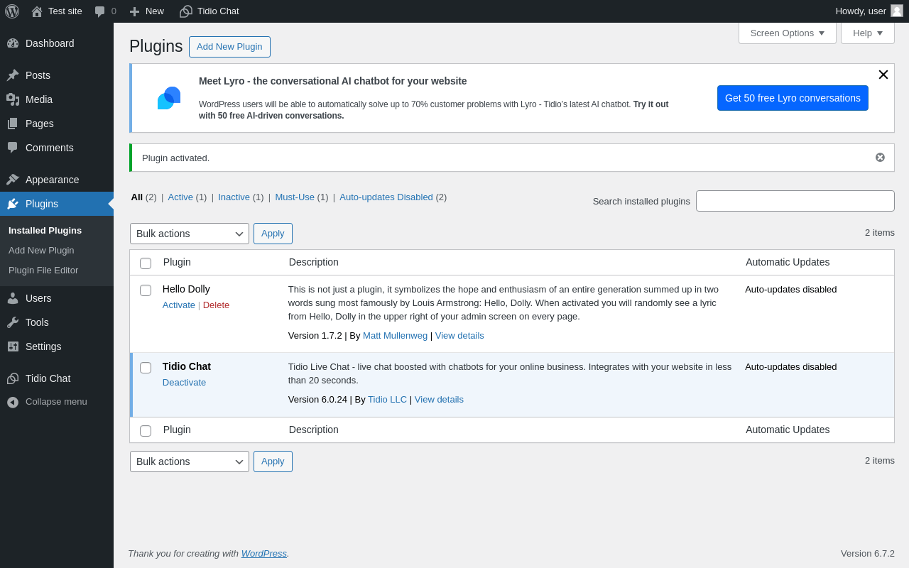Open Media via its sidebar icon

[x=13, y=99]
